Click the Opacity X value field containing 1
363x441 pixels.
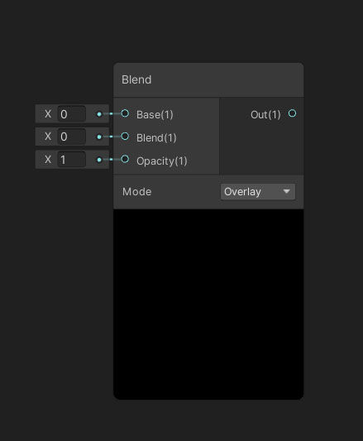pos(72,160)
